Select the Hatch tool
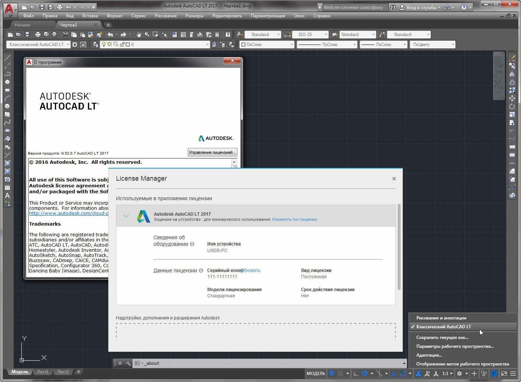The image size is (521, 382). click(7, 163)
